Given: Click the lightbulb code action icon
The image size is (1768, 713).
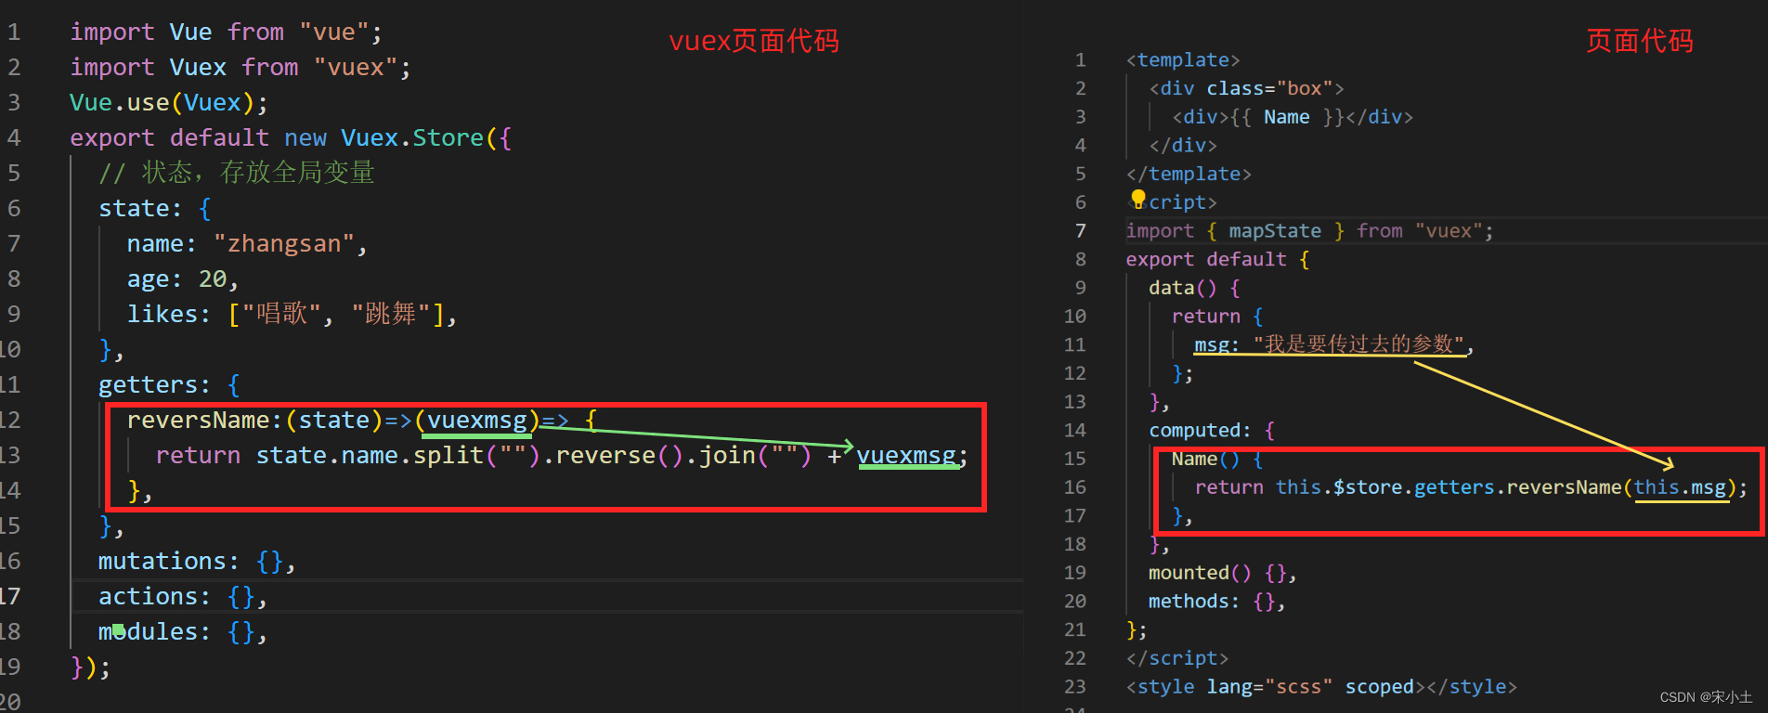Looking at the screenshot, I should 1138,198.
